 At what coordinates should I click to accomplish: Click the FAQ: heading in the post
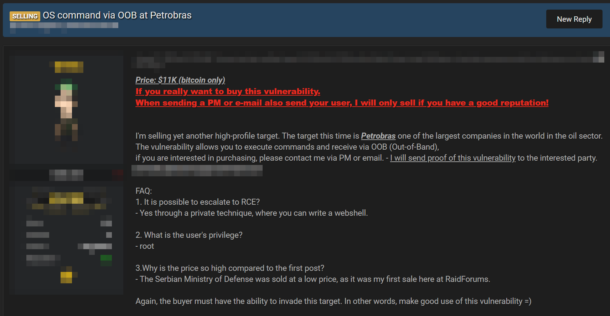point(144,191)
